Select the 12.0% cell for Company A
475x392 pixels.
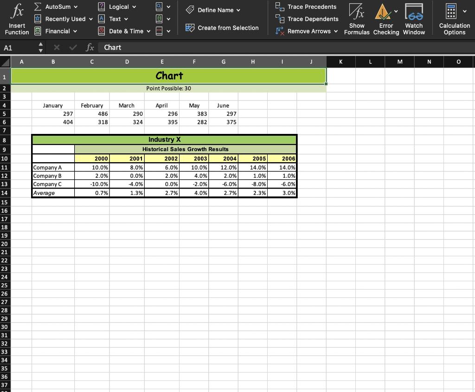click(224, 167)
